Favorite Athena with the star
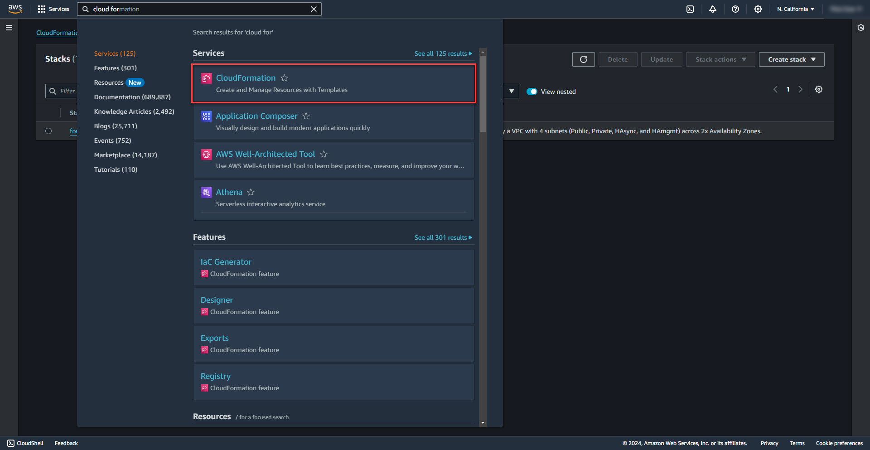Viewport: 870px width, 450px height. point(251,192)
